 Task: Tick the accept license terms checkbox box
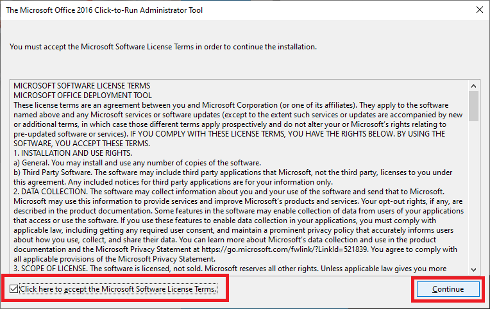click(14, 289)
